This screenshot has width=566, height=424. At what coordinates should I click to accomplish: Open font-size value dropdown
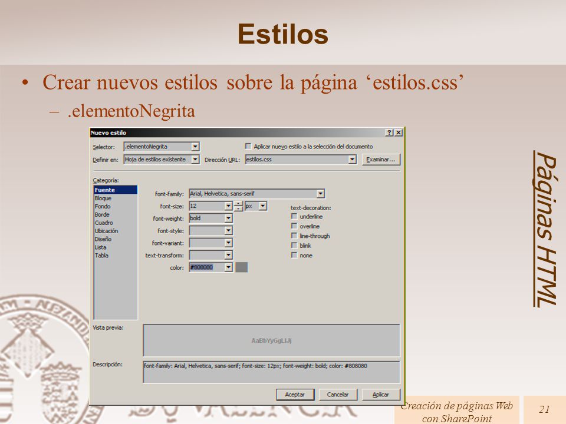pos(228,206)
